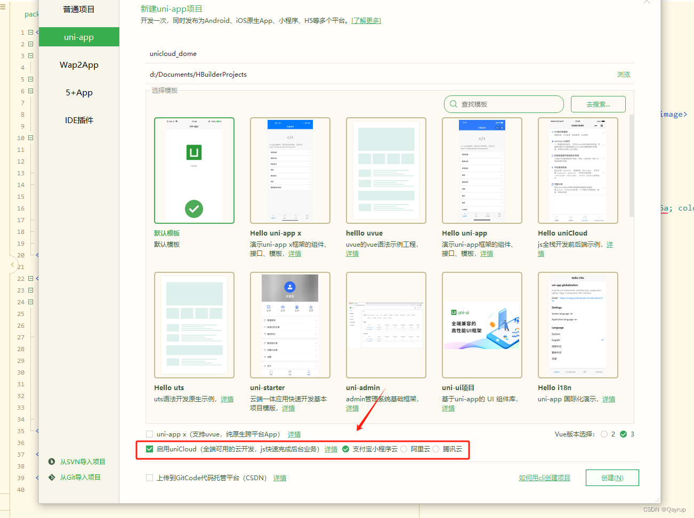Select the Hello uni-app x template thumbnail
Image resolution: width=694 pixels, height=518 pixels.
click(290, 171)
